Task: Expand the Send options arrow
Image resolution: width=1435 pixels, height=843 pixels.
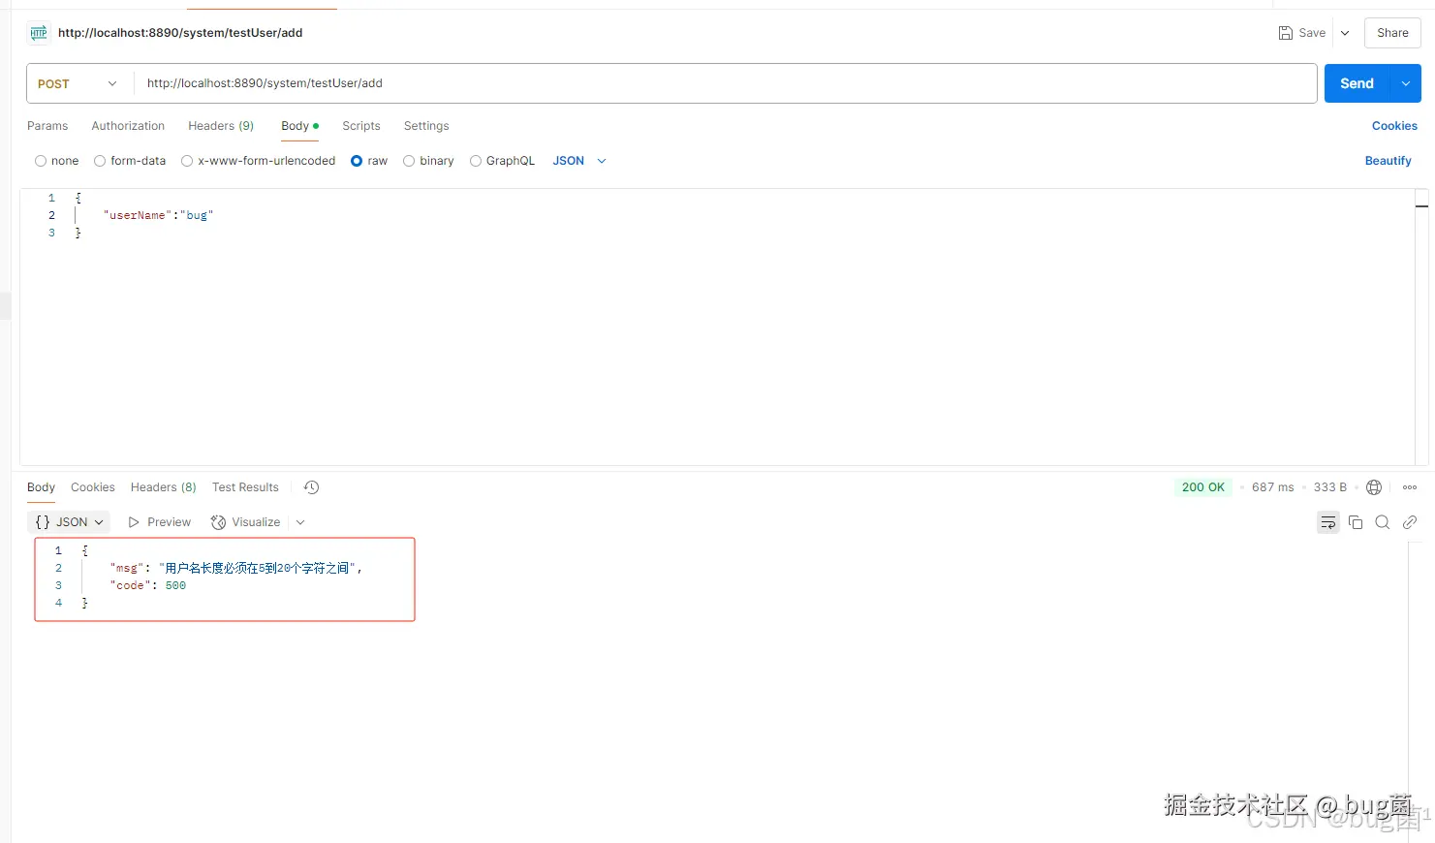Action: tap(1406, 83)
